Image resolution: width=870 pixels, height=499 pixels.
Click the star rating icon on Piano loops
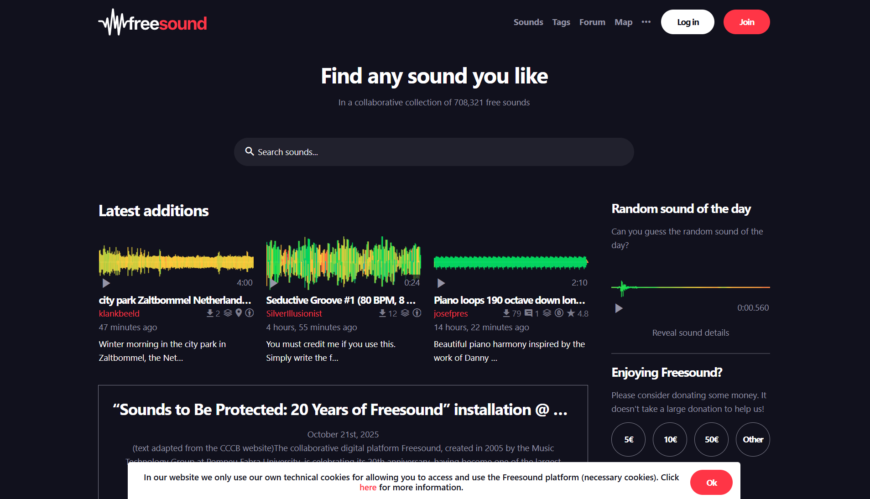pos(571,313)
